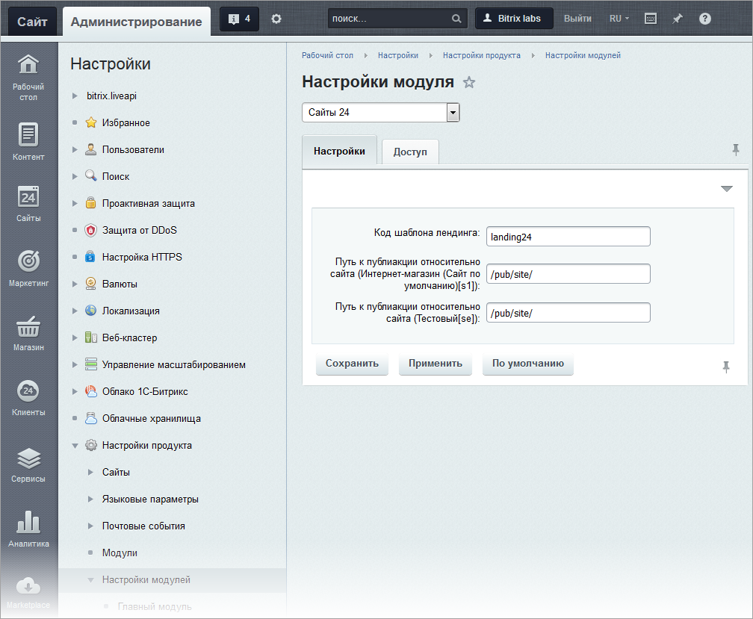753x619 pixels.
Task: Click the pin icon beside the buttons
Action: 725,367
